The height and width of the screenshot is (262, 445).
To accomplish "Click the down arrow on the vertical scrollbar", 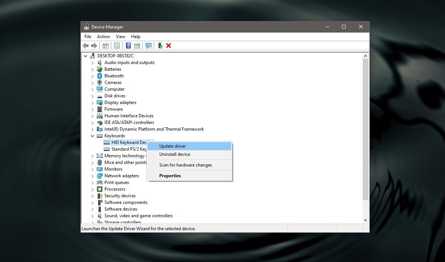I will coord(366,219).
